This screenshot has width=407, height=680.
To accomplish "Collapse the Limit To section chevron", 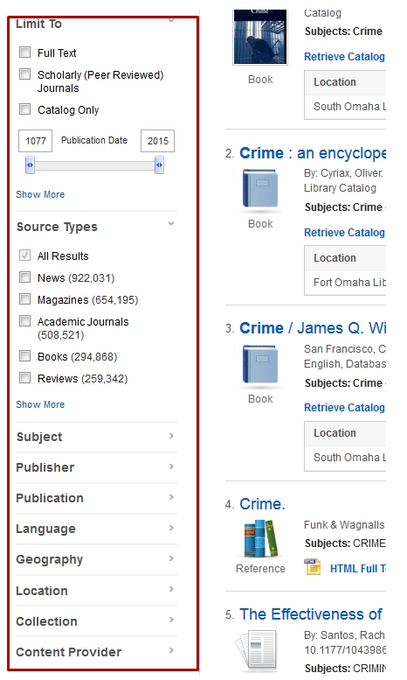I will point(171,20).
